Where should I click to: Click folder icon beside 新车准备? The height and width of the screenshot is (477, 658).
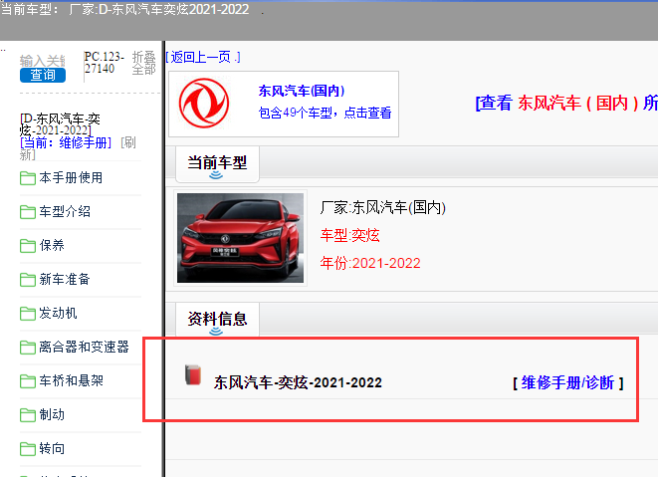pyautogui.click(x=28, y=280)
